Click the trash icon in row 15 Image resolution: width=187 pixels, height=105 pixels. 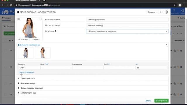click(x=181, y=67)
